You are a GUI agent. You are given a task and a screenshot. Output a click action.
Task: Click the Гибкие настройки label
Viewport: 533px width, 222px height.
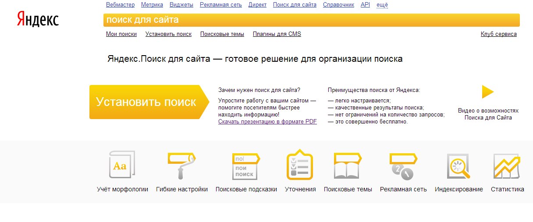(x=182, y=189)
